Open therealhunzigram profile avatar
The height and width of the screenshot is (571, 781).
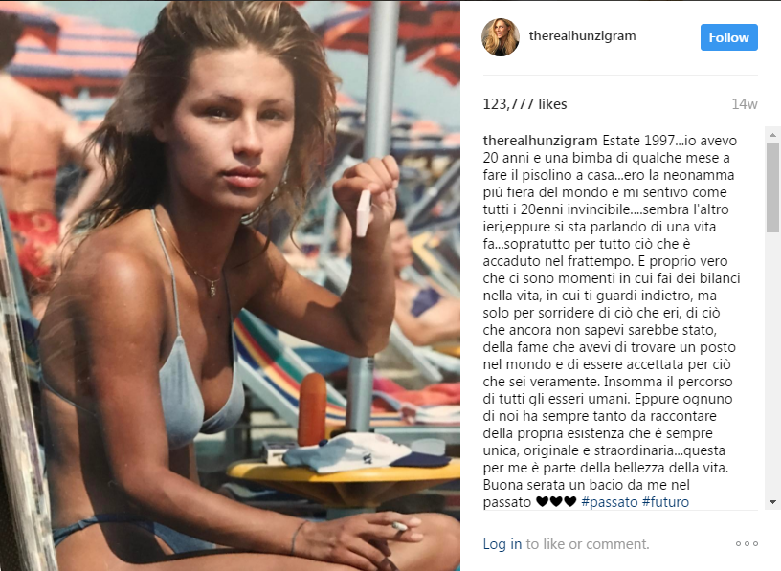(x=501, y=37)
